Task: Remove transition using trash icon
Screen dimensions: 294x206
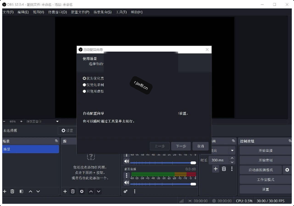Action: click(224, 169)
